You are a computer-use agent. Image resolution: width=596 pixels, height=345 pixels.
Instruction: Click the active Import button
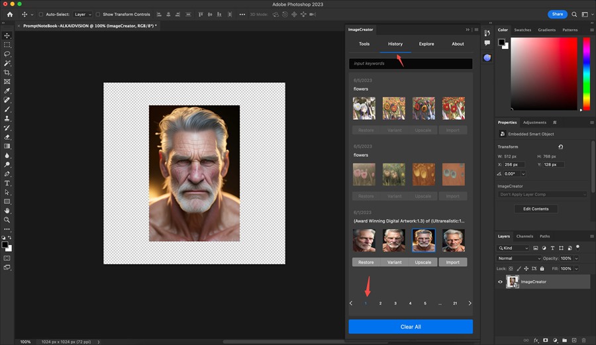tap(453, 262)
